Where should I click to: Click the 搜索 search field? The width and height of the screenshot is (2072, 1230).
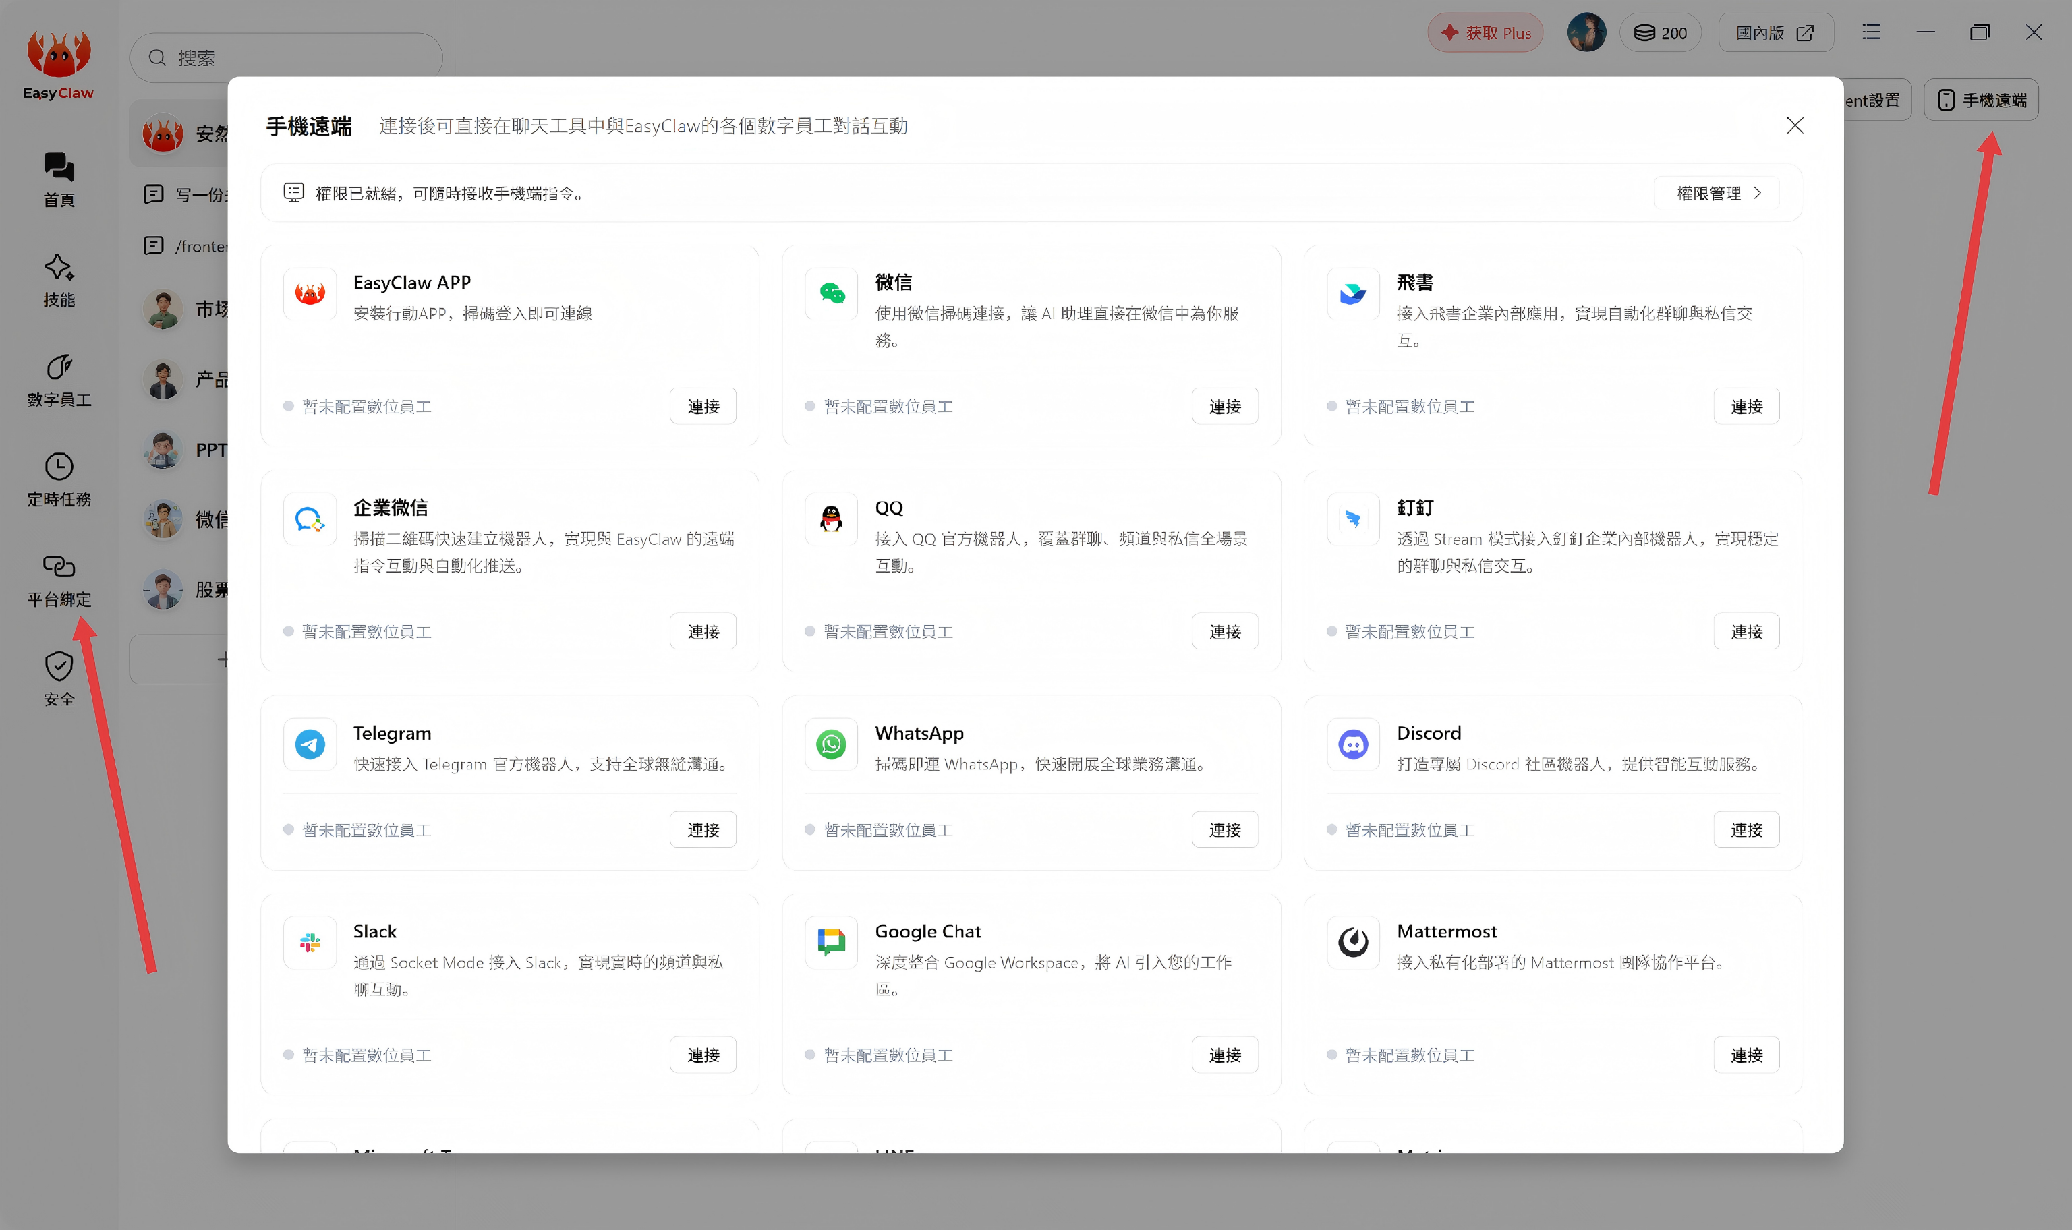click(286, 58)
